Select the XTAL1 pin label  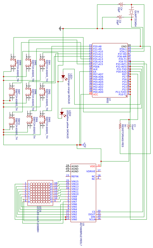(123, 49)
